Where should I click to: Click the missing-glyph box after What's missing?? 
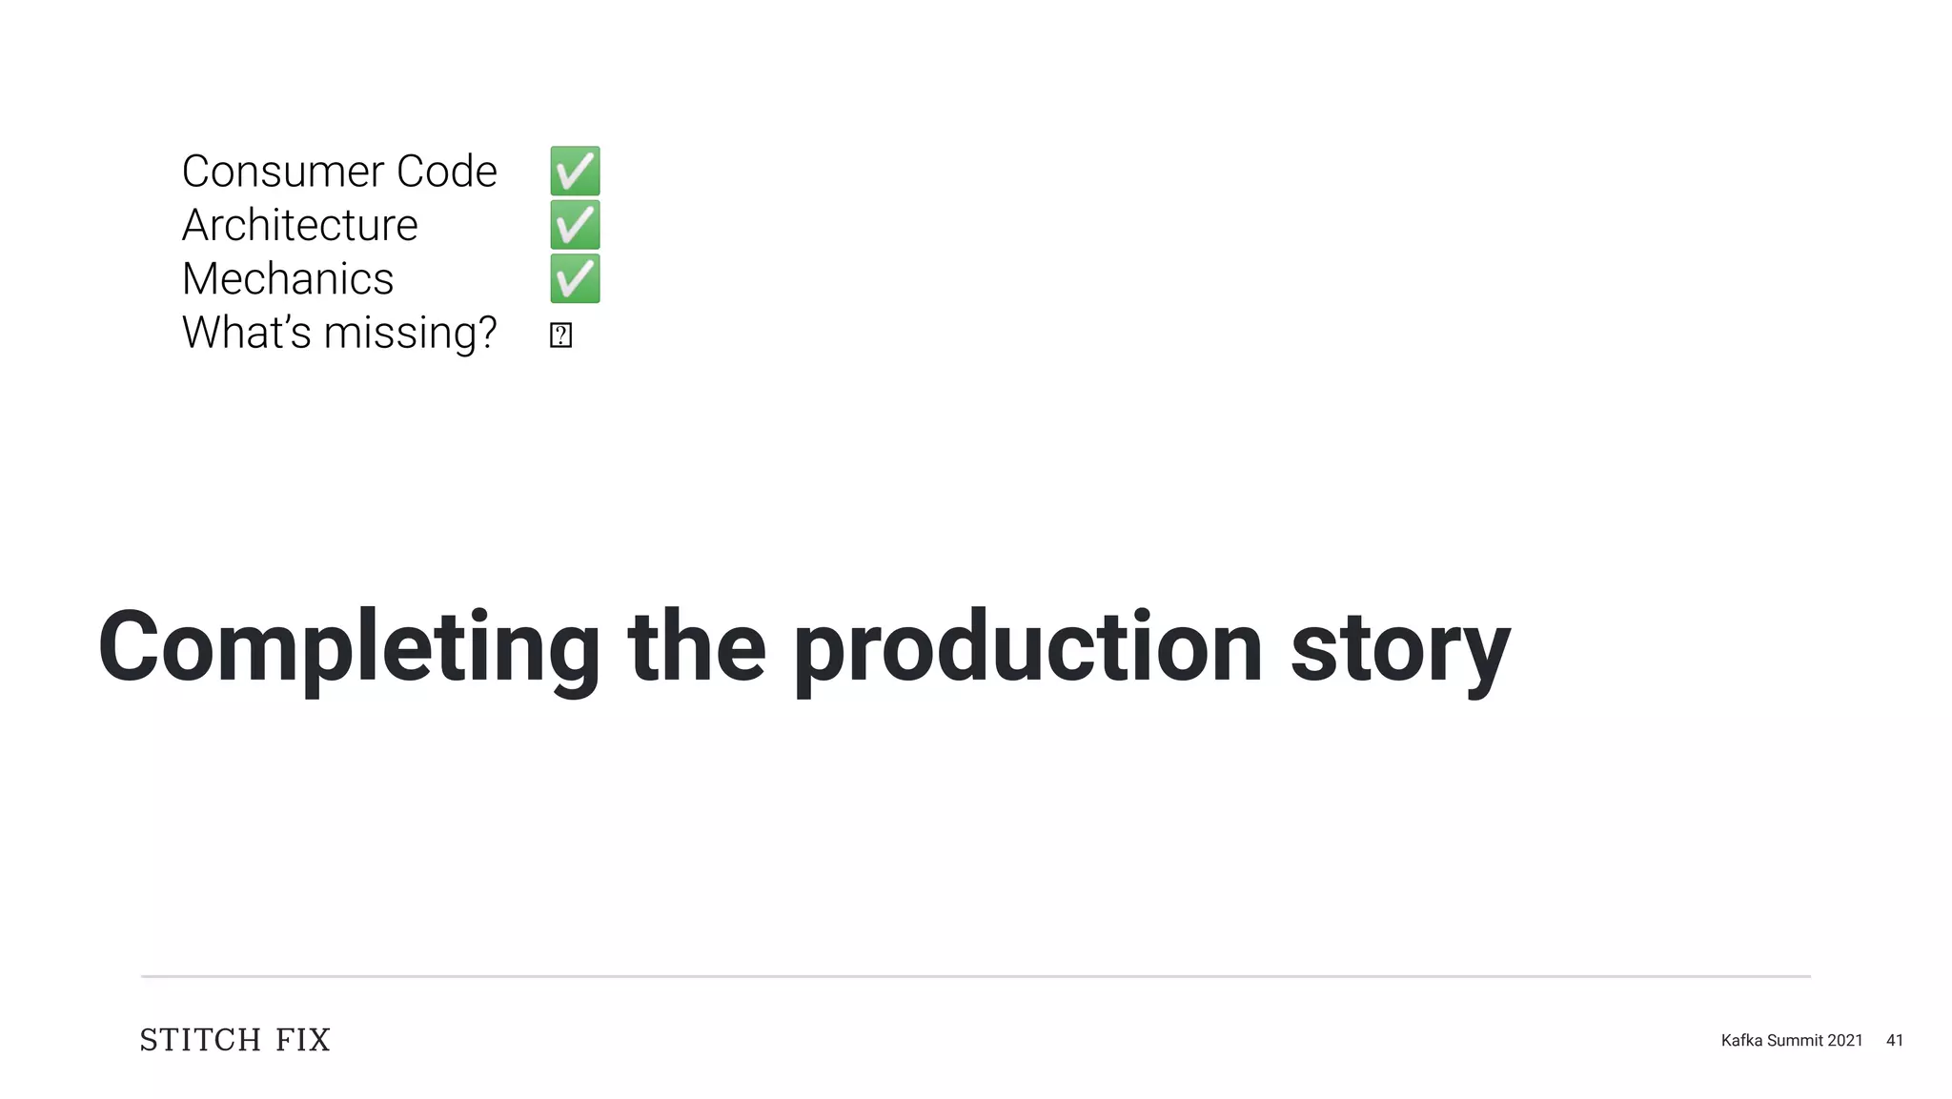pos(560,336)
